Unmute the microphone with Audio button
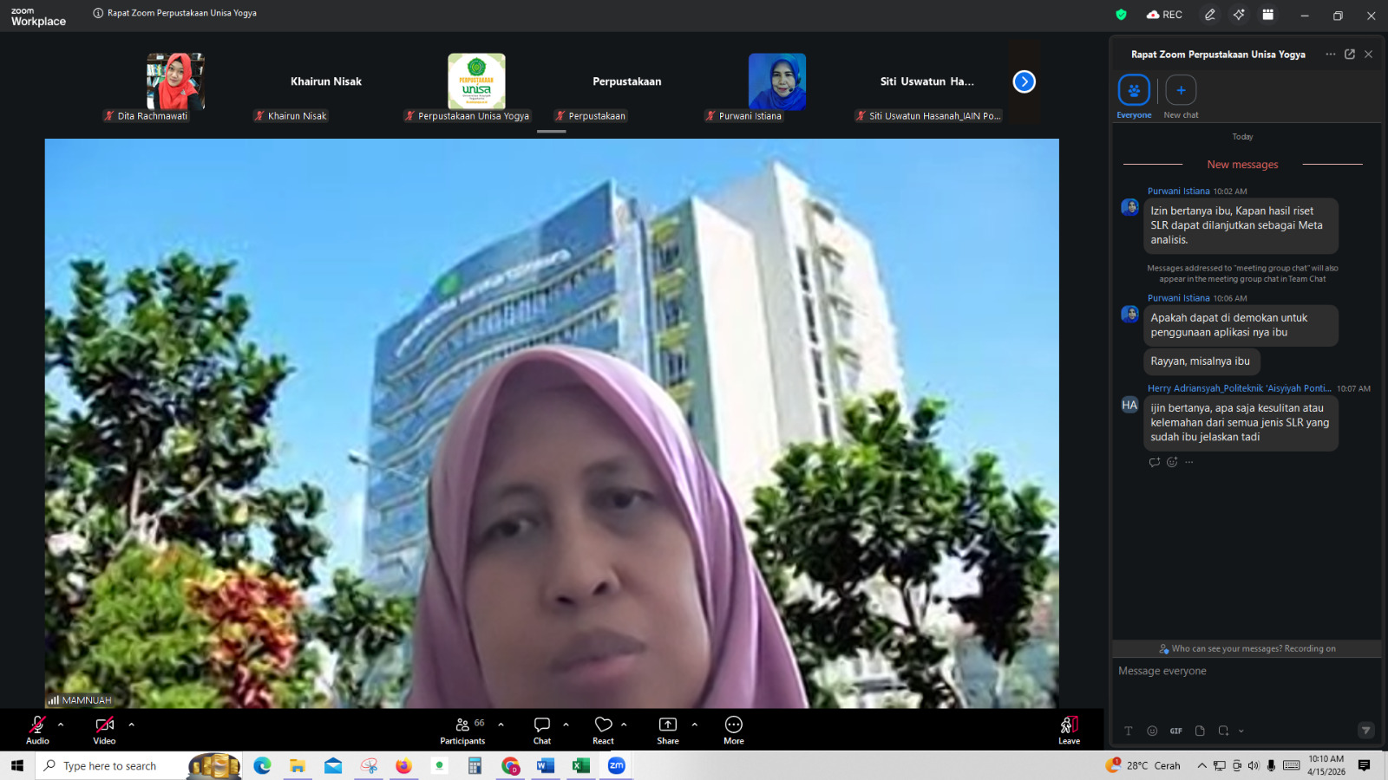Viewport: 1388px width, 780px height. click(x=37, y=729)
